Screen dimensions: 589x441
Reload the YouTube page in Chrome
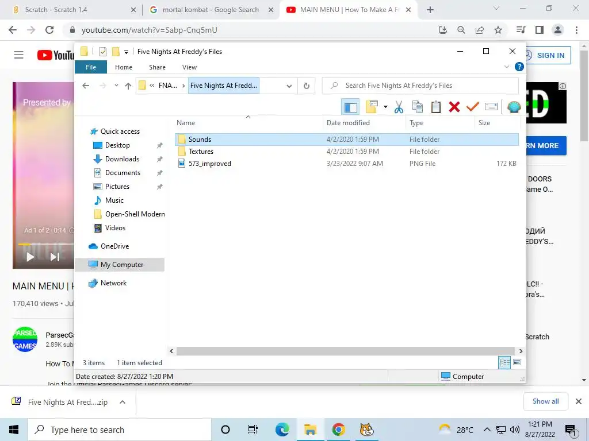(49, 30)
